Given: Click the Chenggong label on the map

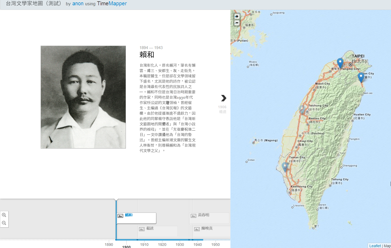Looking at the screenshot, I should [350, 166].
